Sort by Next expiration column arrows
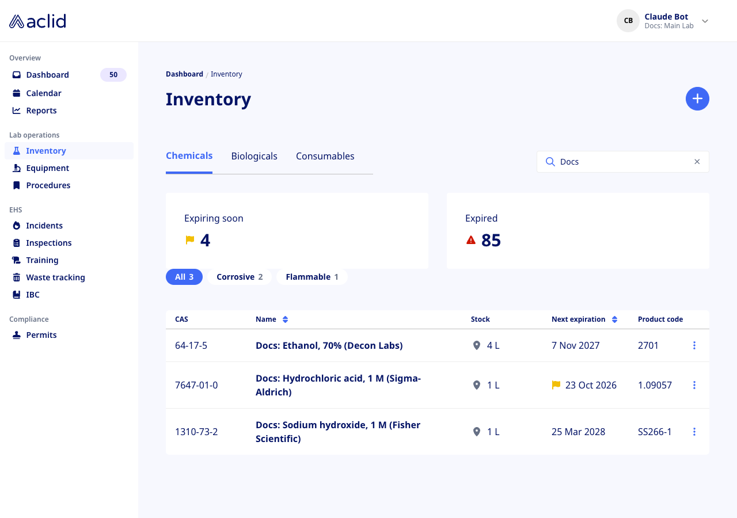This screenshot has height=518, width=737. (x=614, y=319)
